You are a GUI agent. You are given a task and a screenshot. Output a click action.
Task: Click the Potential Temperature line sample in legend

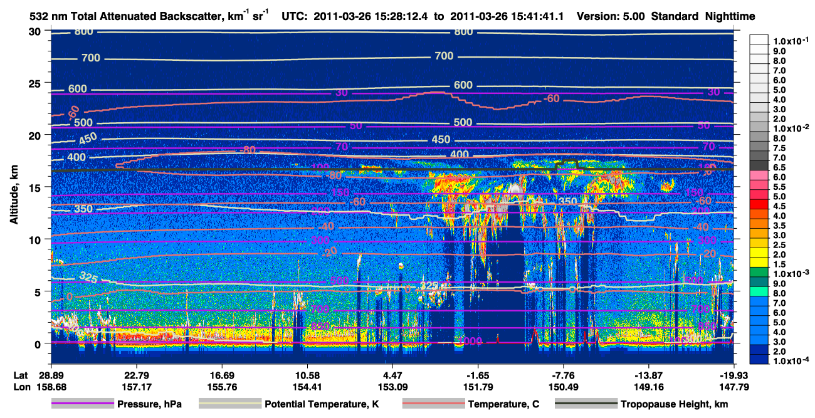tap(229, 404)
